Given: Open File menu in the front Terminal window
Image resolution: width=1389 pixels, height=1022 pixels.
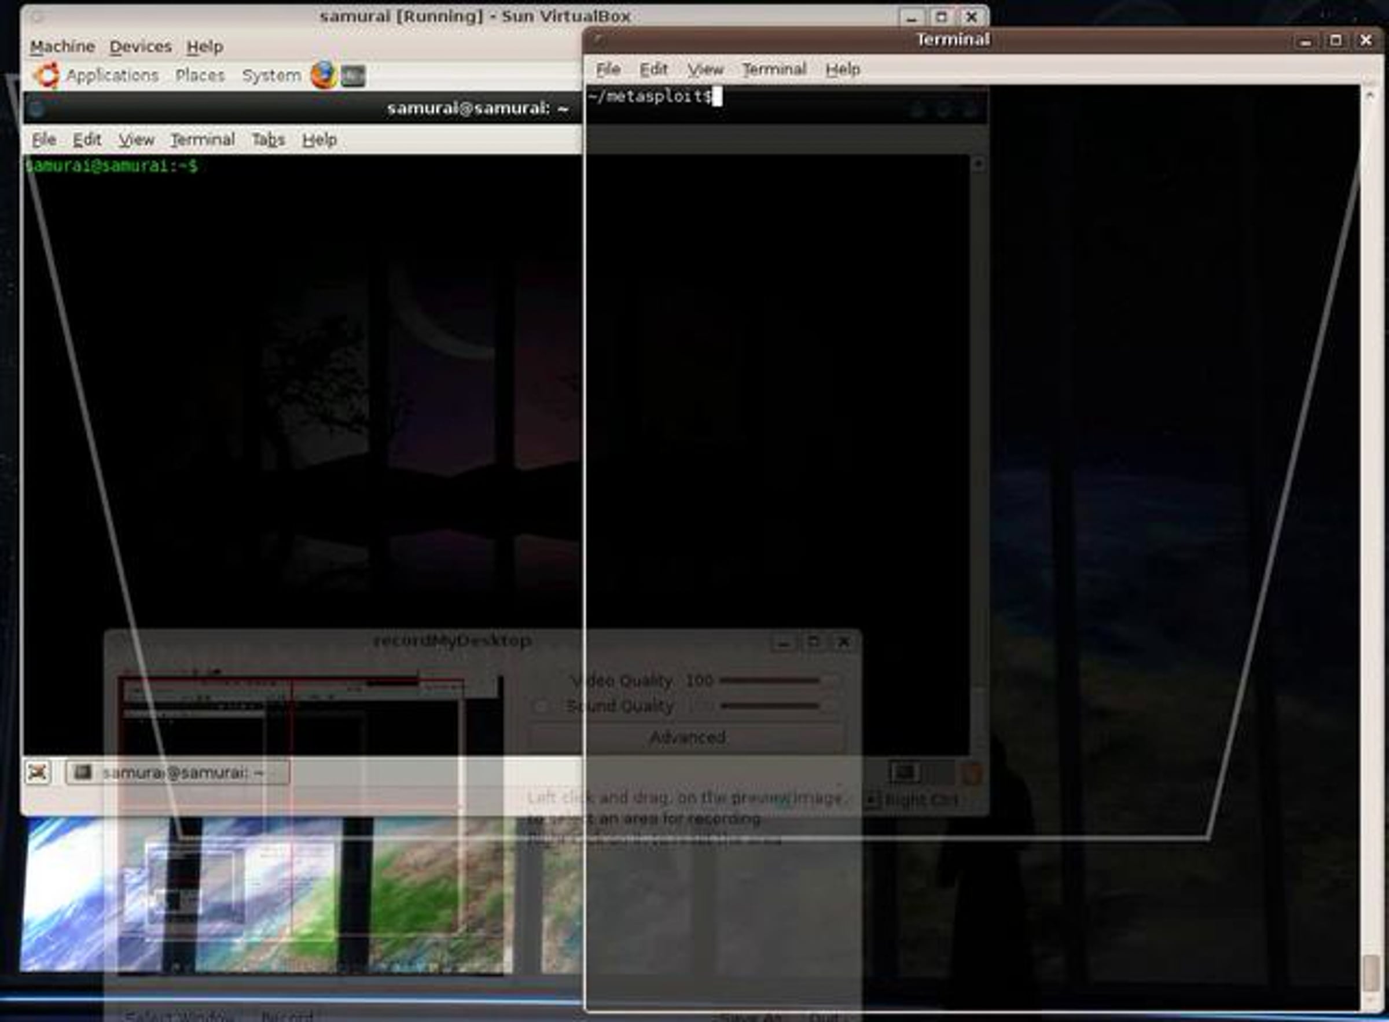Looking at the screenshot, I should click(608, 69).
